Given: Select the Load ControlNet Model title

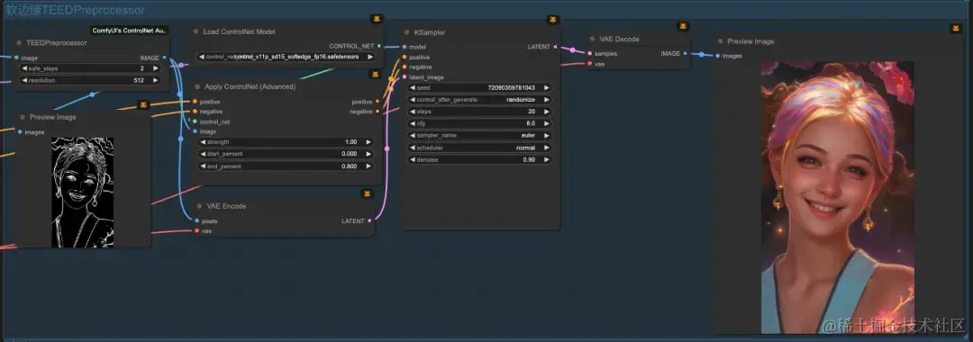Looking at the screenshot, I should 239,31.
